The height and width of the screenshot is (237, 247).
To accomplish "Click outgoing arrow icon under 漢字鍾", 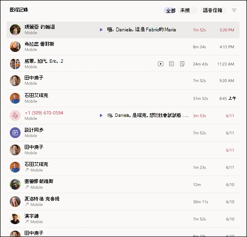I will pyautogui.click(x=27, y=222).
